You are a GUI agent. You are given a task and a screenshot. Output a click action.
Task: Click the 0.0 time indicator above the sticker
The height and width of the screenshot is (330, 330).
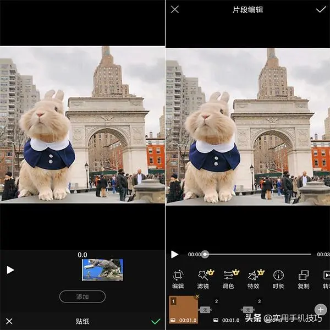(x=82, y=255)
